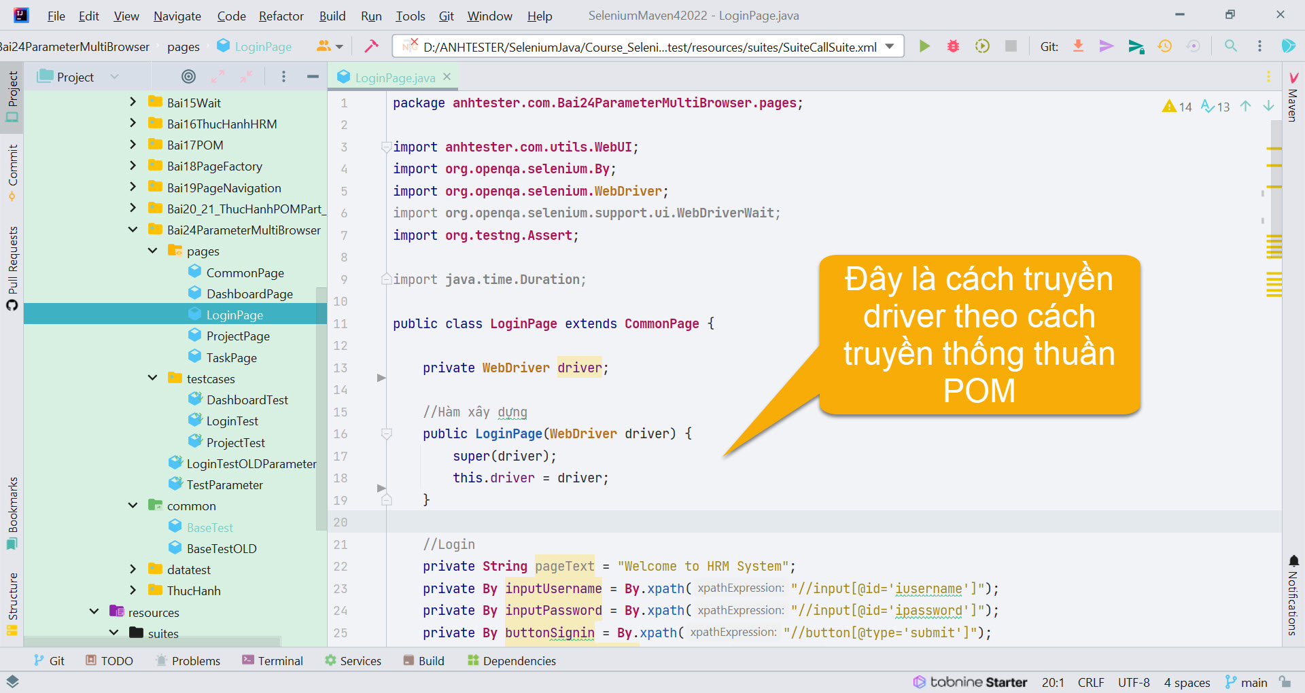Run with coverage icon
1305x693 pixels.
click(982, 46)
